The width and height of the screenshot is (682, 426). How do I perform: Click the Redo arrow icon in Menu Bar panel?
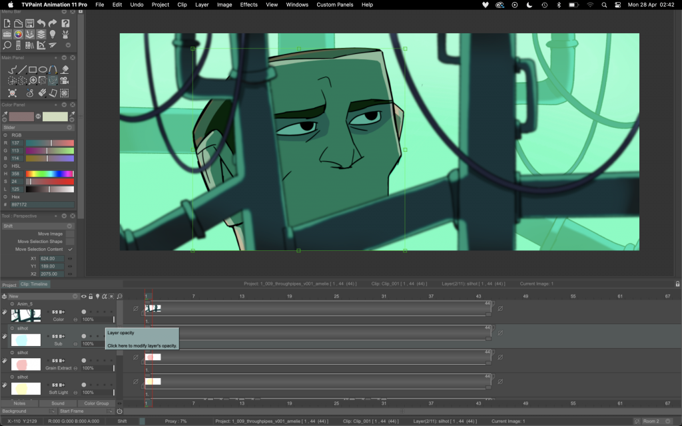53,23
